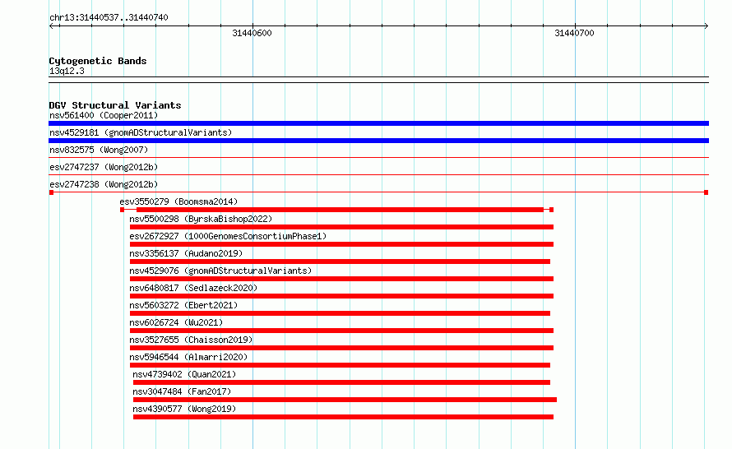Select the red bar for esv3550279 Boomsma2014
The height and width of the screenshot is (449, 732).
336,210
